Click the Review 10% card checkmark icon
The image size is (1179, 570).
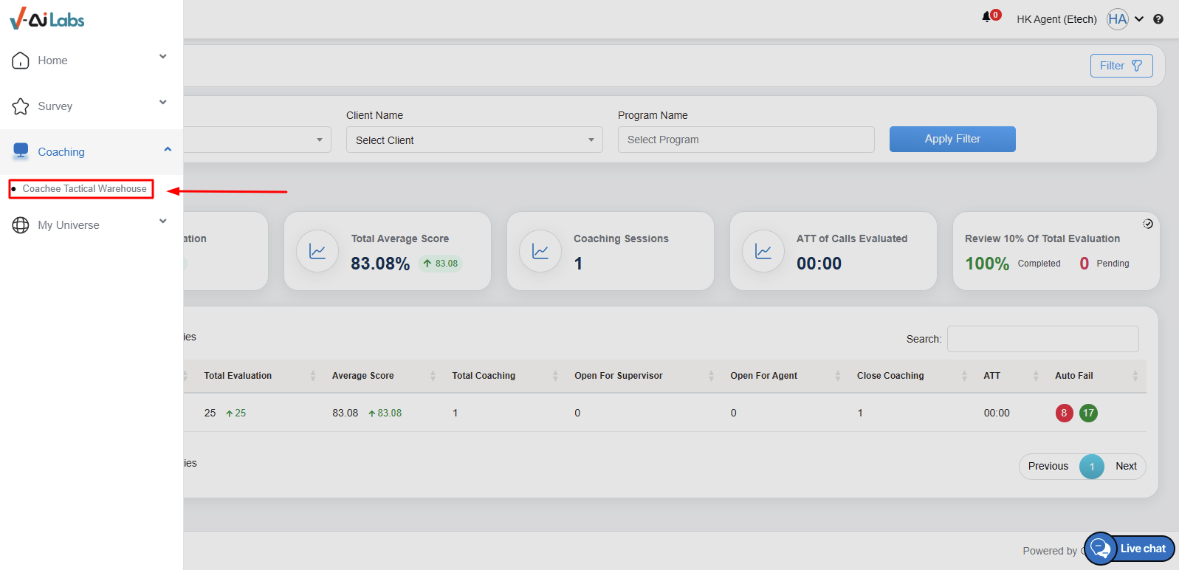pos(1148,224)
